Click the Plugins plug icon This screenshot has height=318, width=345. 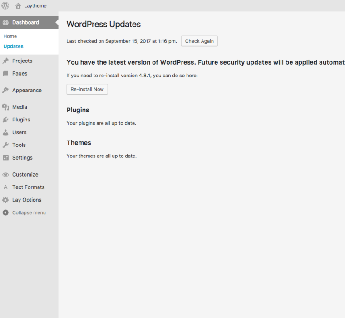point(5,120)
